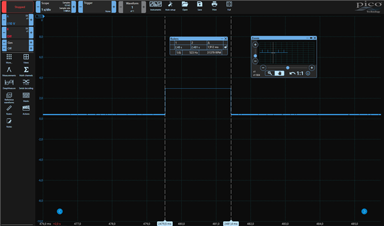
Task: Open the Measurements tool
Action: [x=9, y=71]
